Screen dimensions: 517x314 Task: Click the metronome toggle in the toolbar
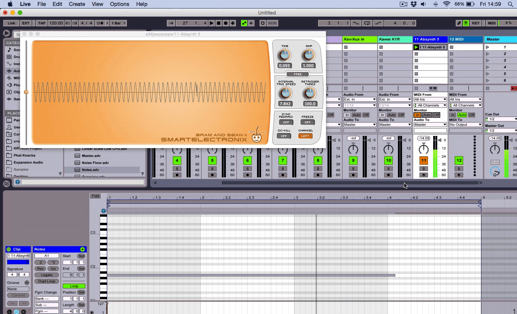[100, 23]
